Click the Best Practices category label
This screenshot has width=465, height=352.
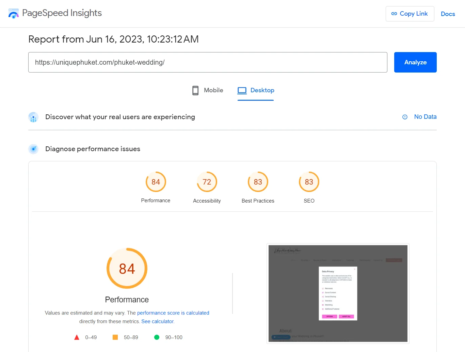[258, 201]
